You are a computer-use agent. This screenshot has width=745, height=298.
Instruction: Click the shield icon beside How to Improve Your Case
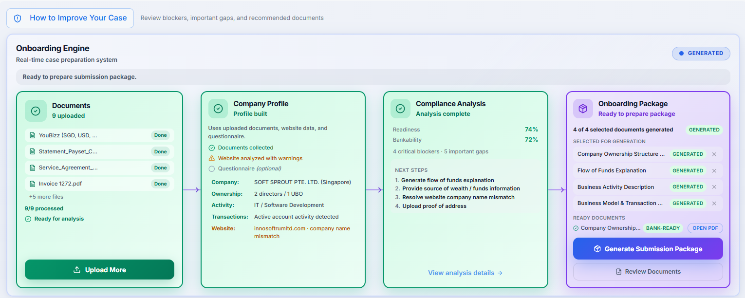coord(18,18)
